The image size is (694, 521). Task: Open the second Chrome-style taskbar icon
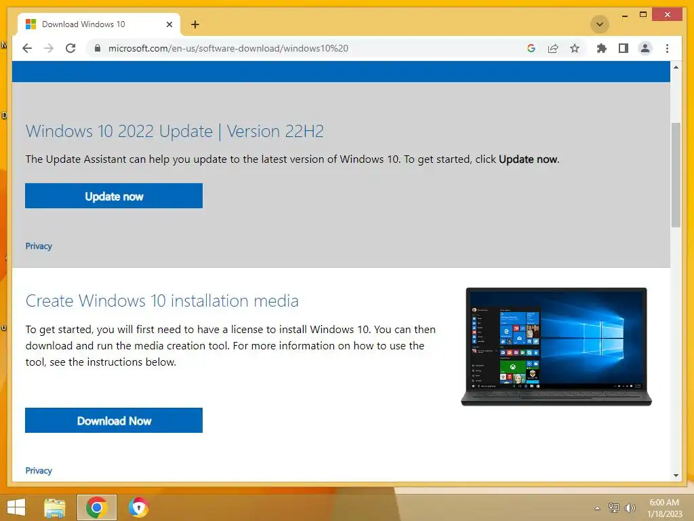[x=138, y=507]
